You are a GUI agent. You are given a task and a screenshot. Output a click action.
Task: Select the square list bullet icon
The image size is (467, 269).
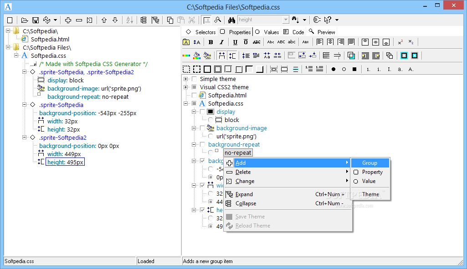[354, 69]
